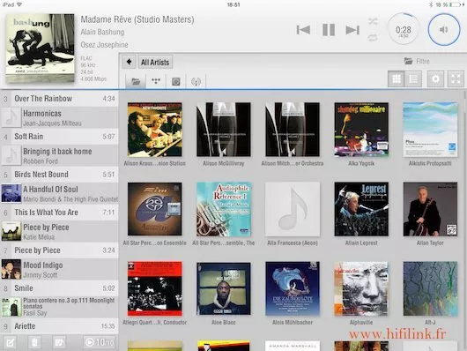Skip to the previous track
The height and width of the screenshot is (351, 467).
coord(303,30)
